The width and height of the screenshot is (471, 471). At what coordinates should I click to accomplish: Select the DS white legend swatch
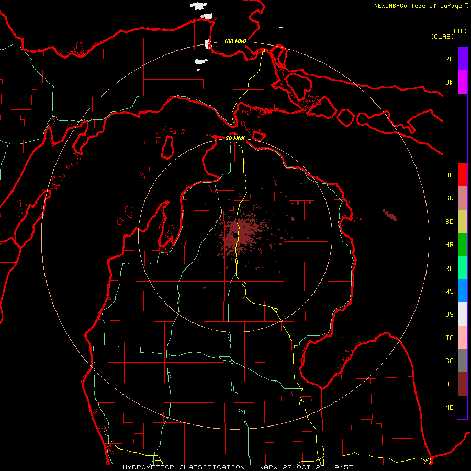click(x=462, y=314)
